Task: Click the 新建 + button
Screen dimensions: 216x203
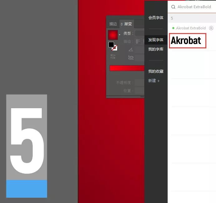Action: click(x=154, y=81)
